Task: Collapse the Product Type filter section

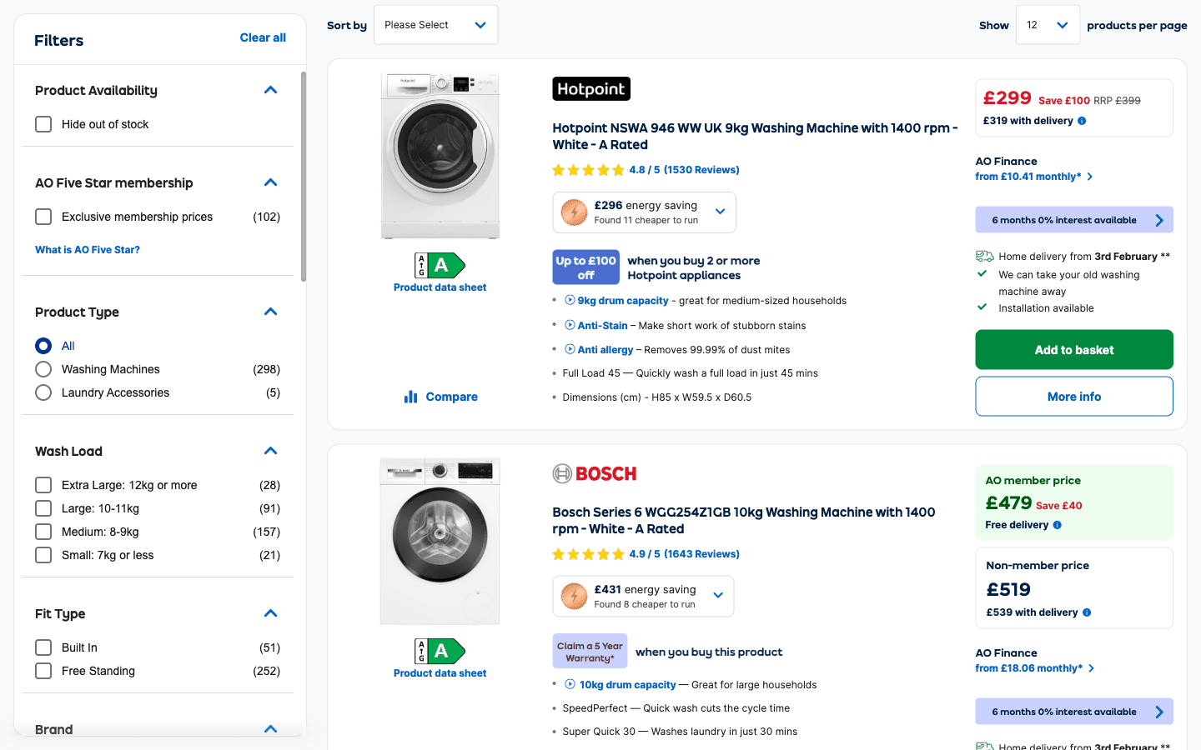Action: click(270, 312)
